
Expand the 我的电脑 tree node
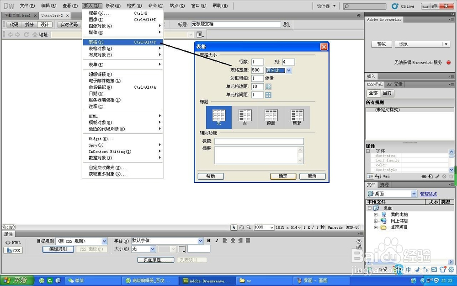pyautogui.click(x=376, y=215)
